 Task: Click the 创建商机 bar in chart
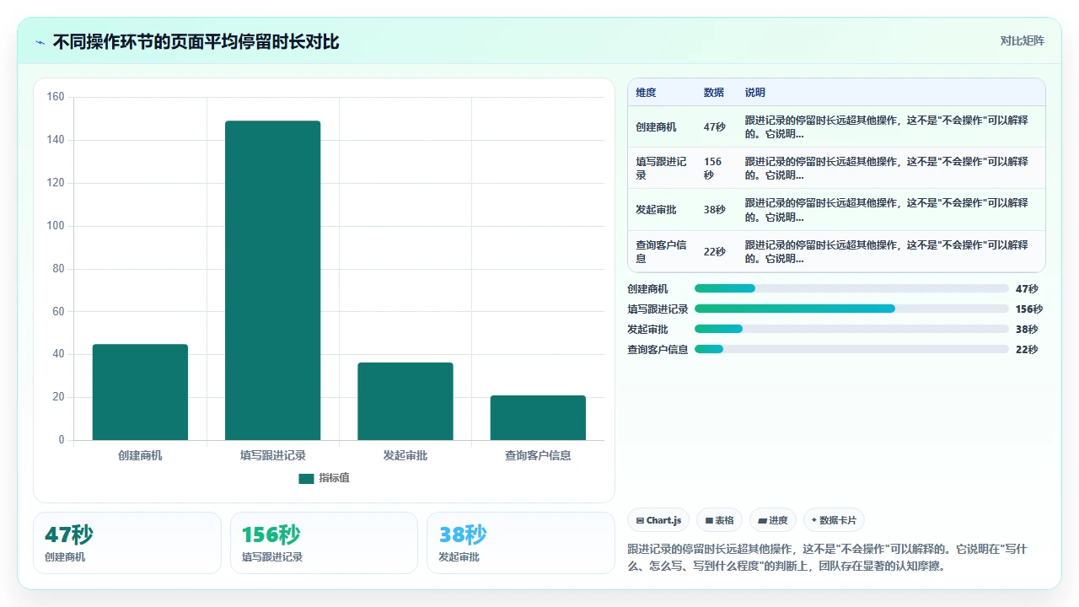140,392
